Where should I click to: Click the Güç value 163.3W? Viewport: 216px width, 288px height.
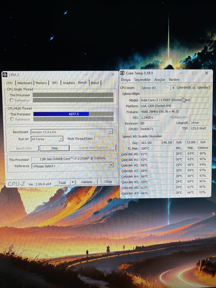pos(150,142)
